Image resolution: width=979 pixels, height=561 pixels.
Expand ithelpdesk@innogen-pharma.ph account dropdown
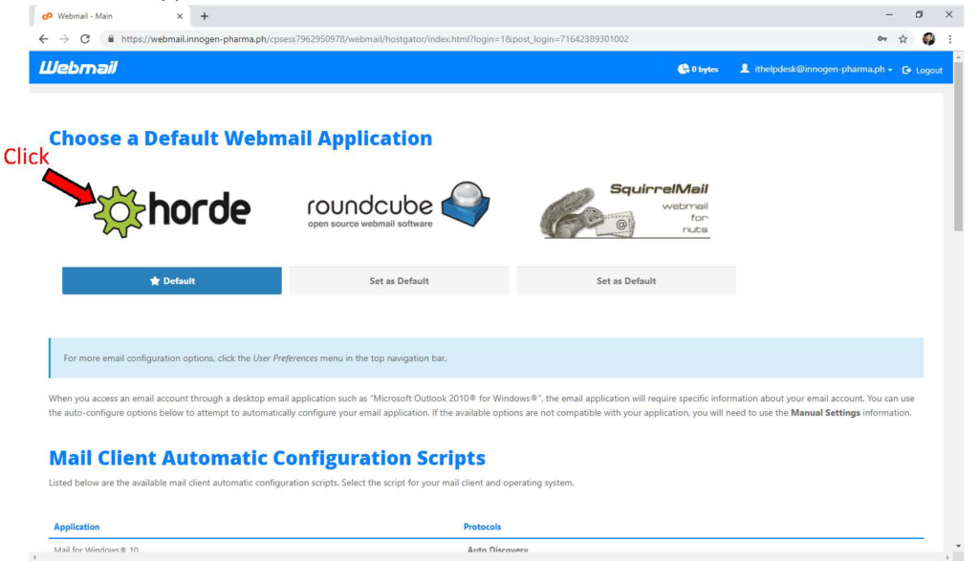pos(816,69)
